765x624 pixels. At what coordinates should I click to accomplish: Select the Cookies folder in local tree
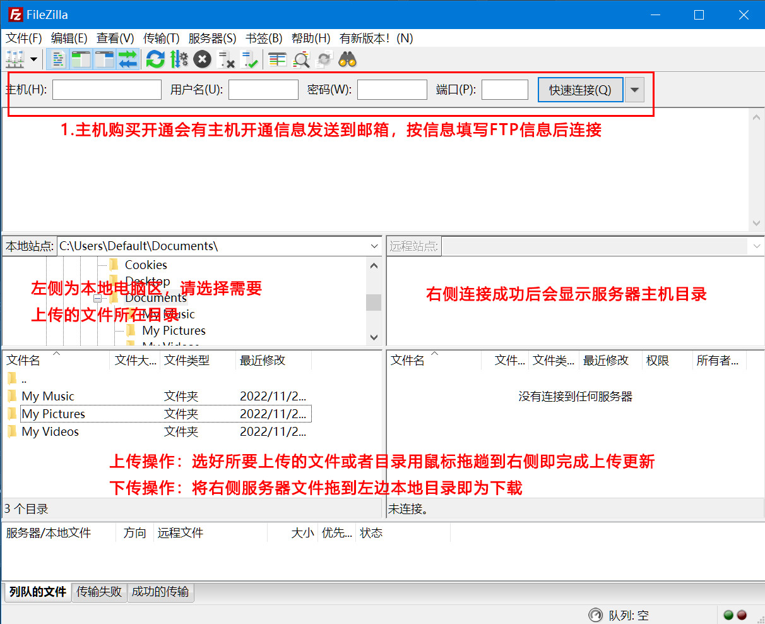coord(146,265)
